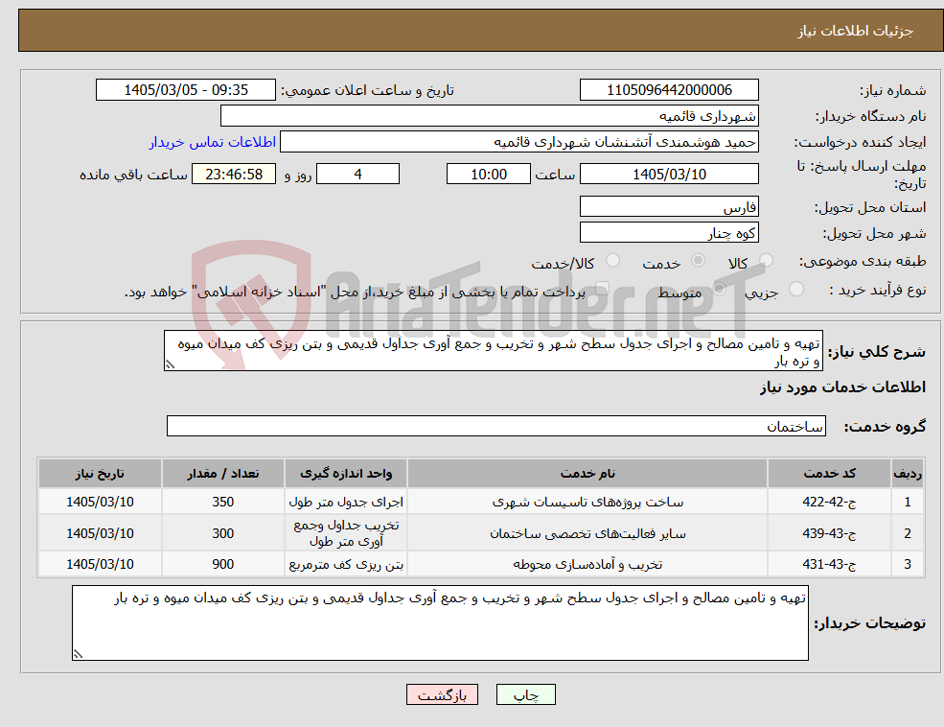This screenshot has width=944, height=727.
Task: Click service code ج-43-439
Action: click(x=829, y=533)
